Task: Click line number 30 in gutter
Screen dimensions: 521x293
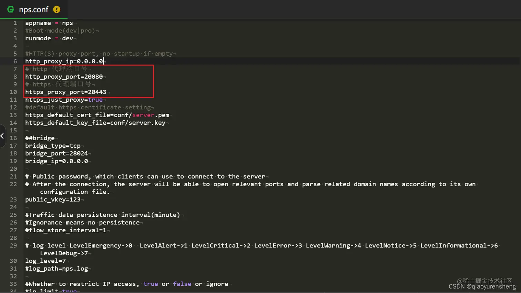Action: point(13,261)
